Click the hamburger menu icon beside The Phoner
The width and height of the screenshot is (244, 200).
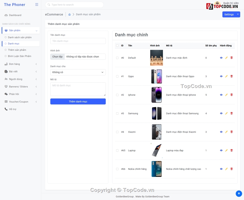[x=37, y=5]
